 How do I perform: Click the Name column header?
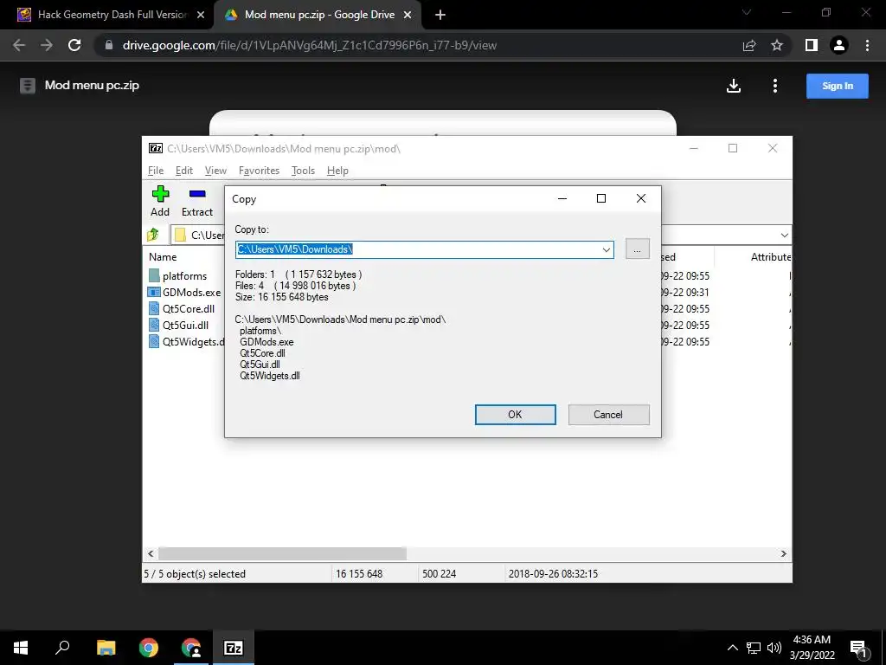163,256
